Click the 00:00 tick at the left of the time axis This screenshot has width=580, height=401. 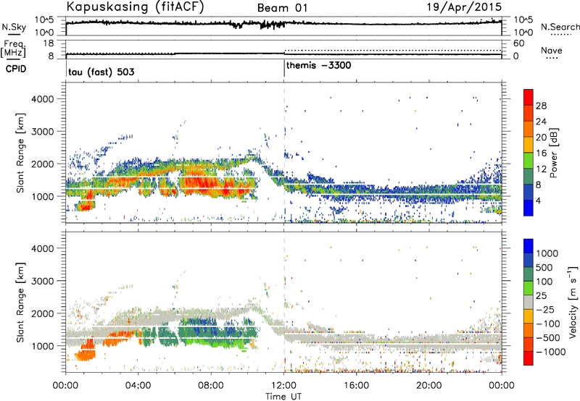coord(66,385)
